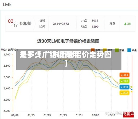Click the 涨跌 label

point(112,24)
